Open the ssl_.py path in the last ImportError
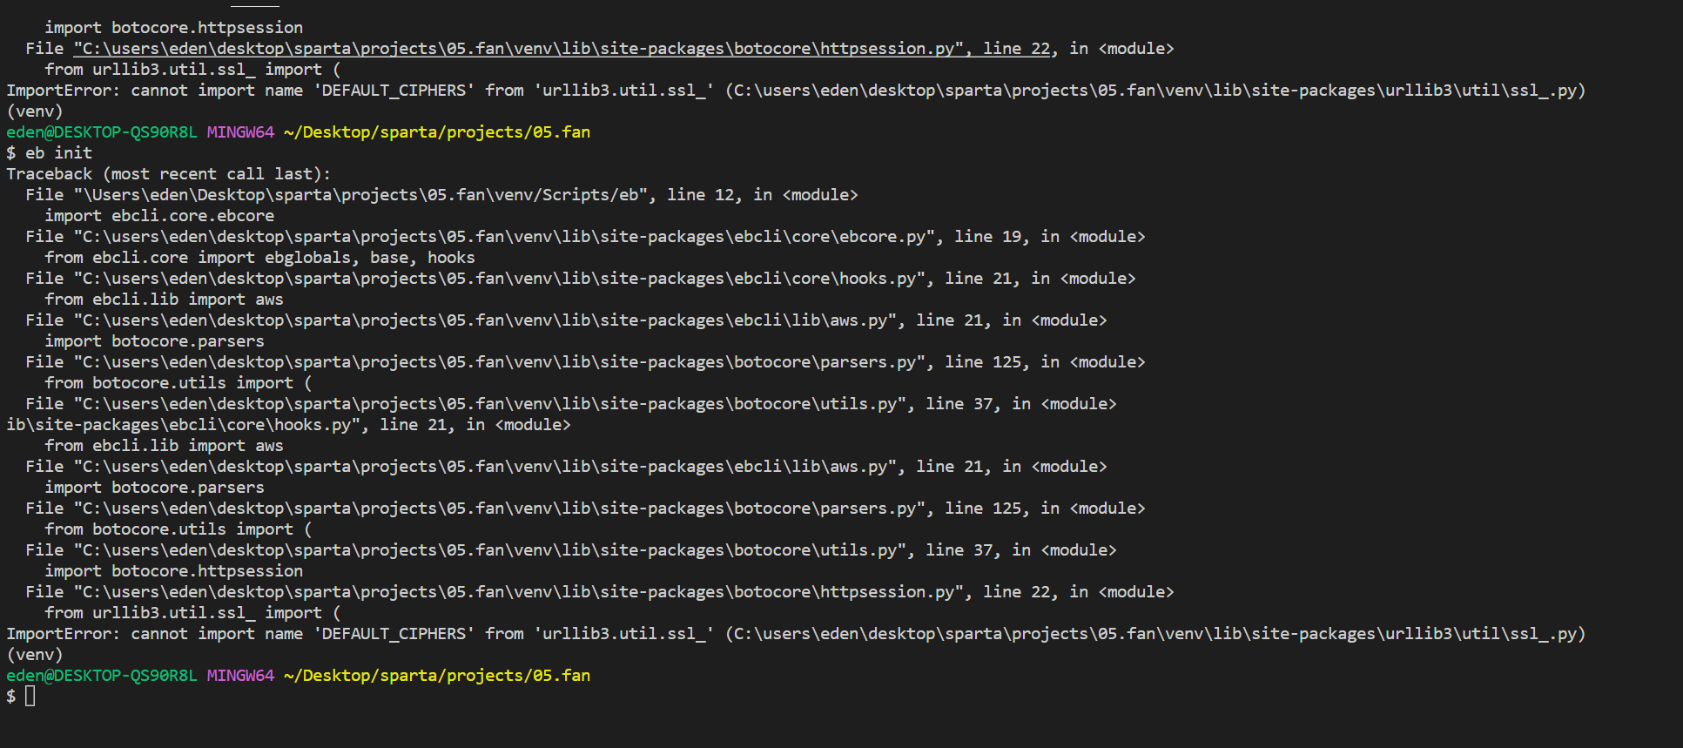The image size is (1683, 748). [1155, 634]
